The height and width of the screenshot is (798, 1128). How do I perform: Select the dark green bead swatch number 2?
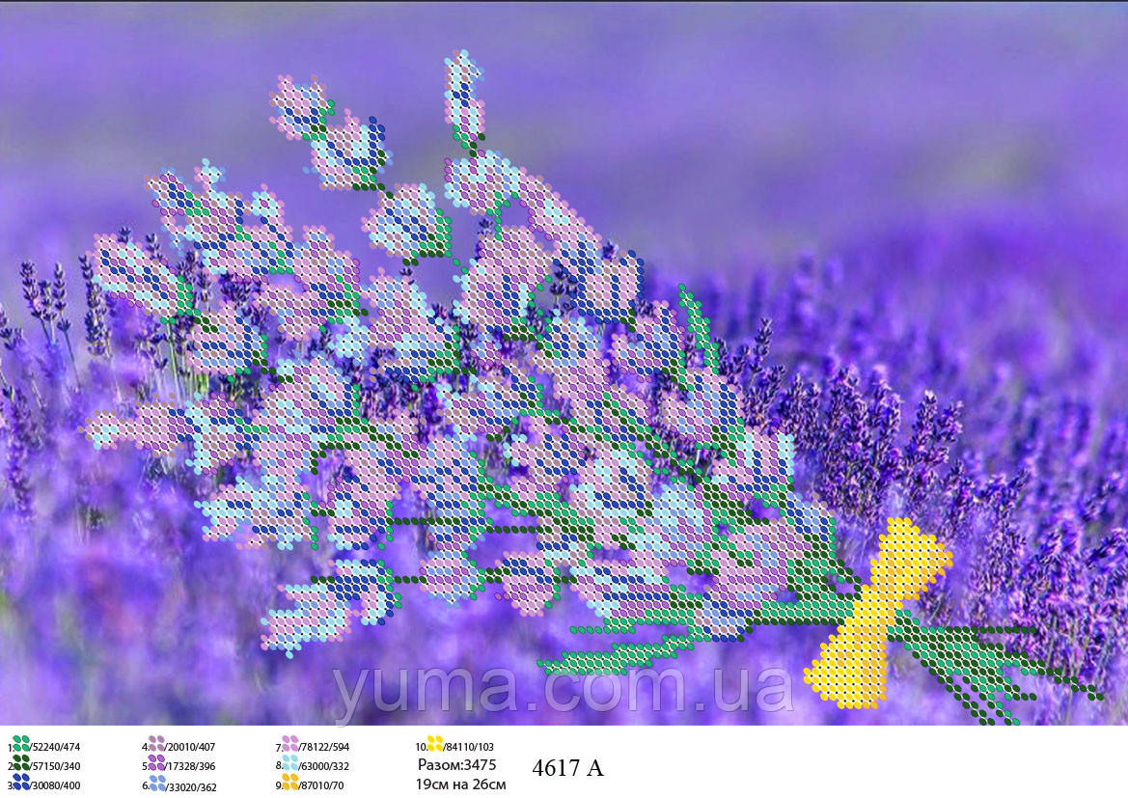tap(21, 763)
